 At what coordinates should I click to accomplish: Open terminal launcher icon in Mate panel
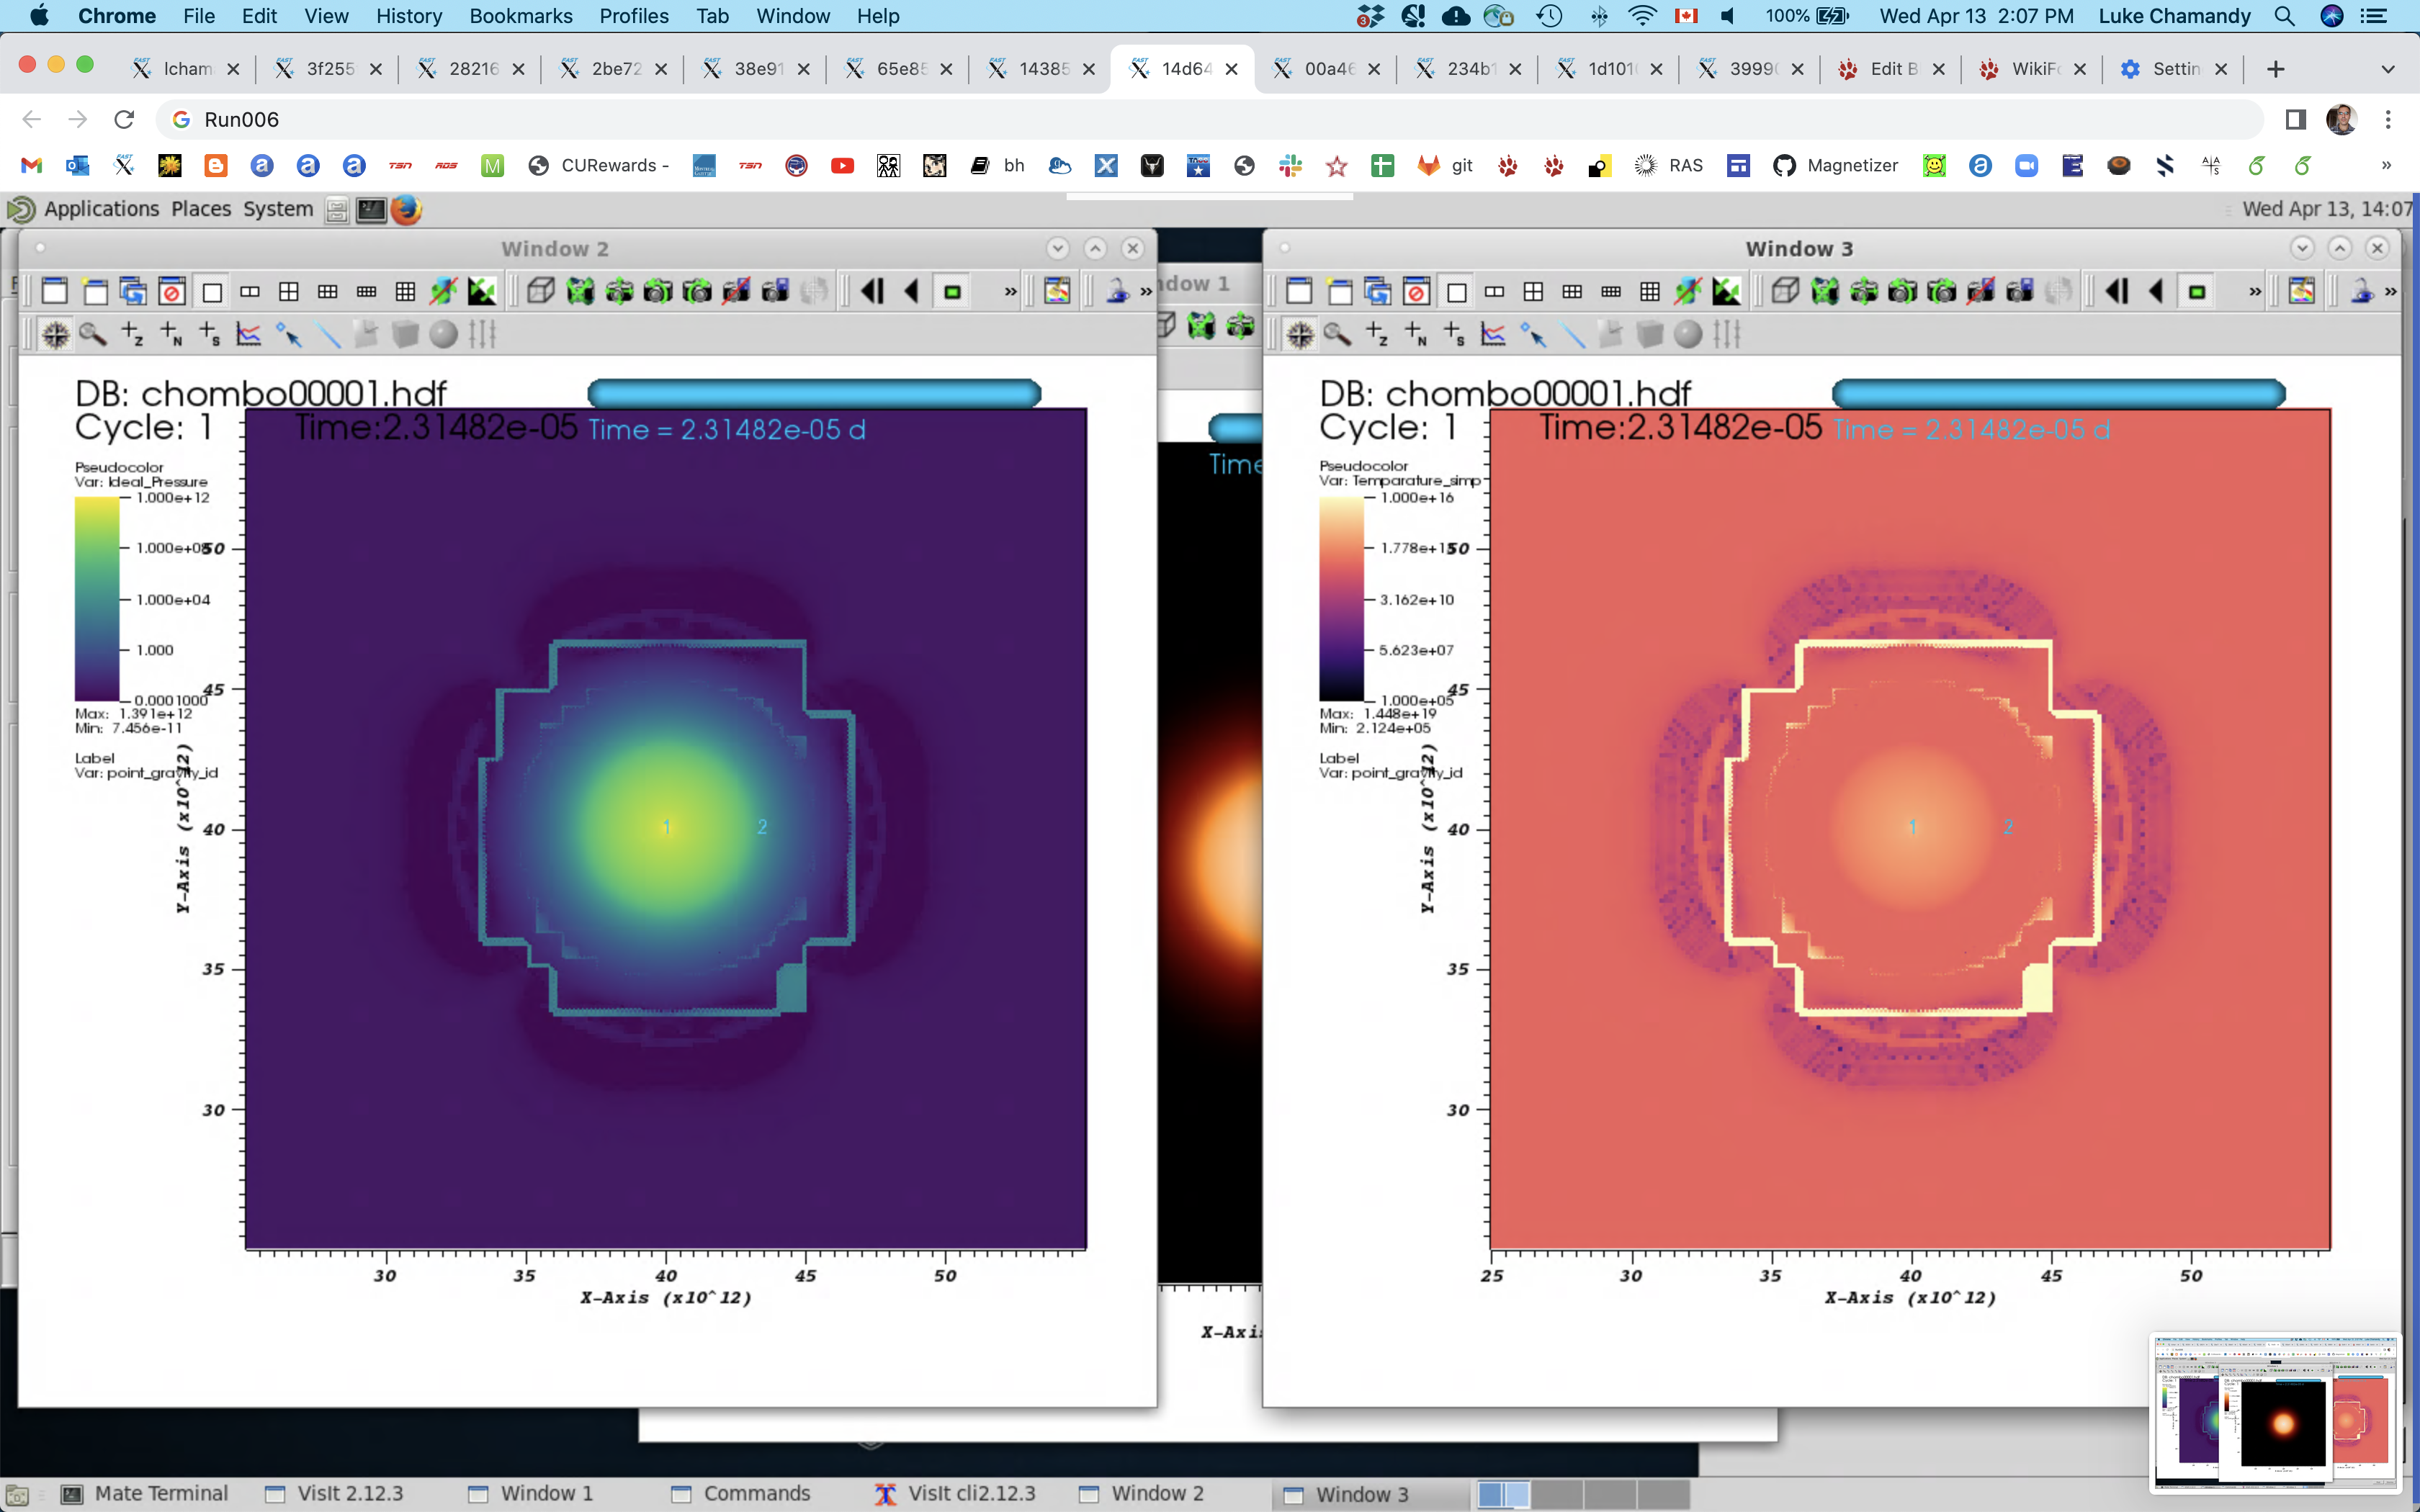click(x=371, y=209)
